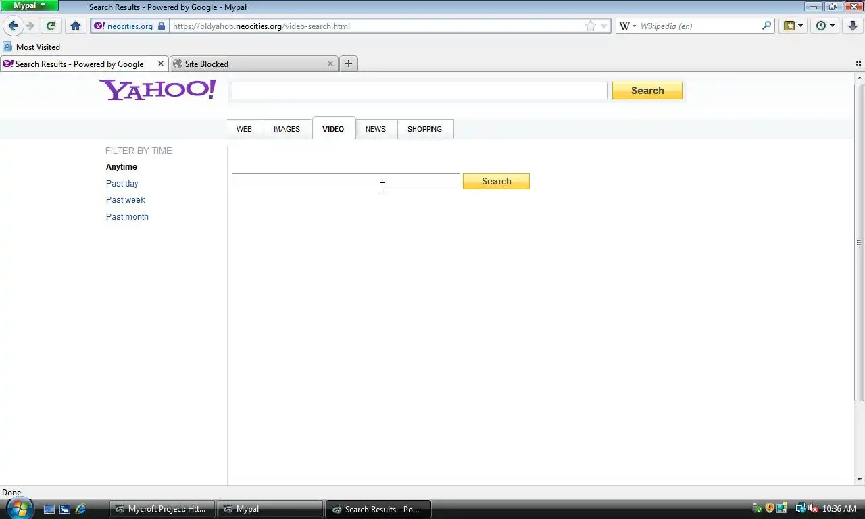
Task: Filter results by Past month
Action: point(127,217)
